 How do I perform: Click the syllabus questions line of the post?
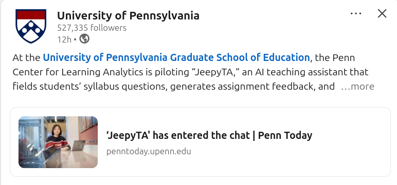174,87
